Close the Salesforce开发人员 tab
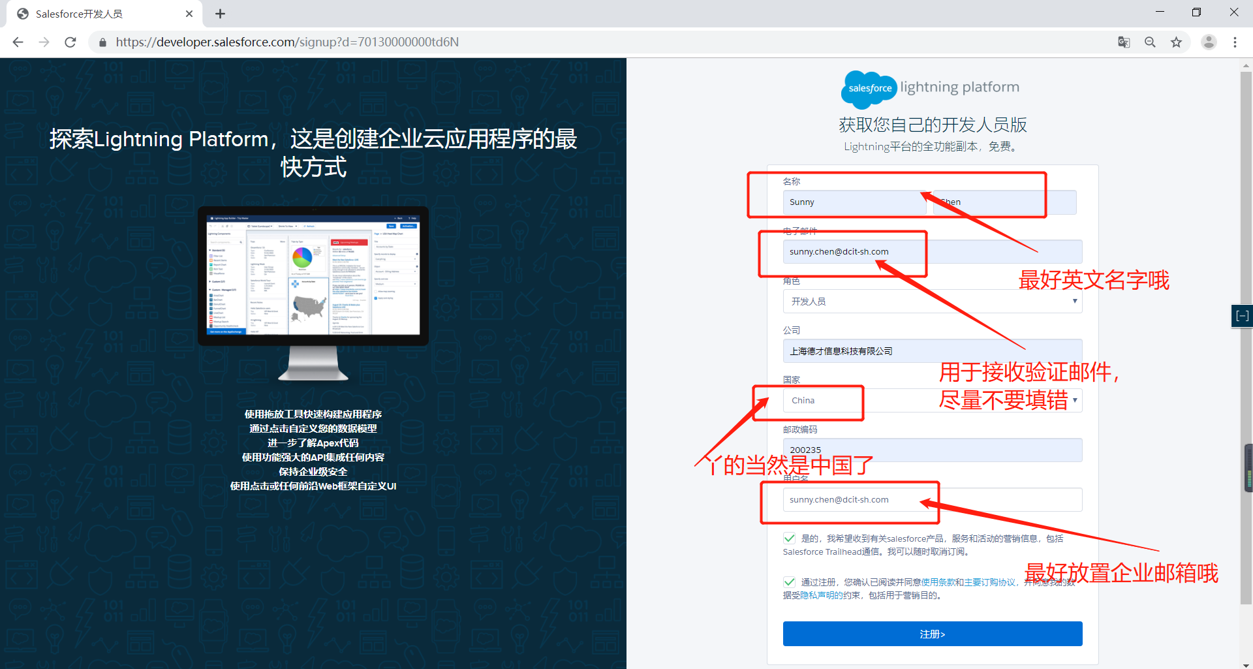This screenshot has width=1253, height=669. (189, 14)
